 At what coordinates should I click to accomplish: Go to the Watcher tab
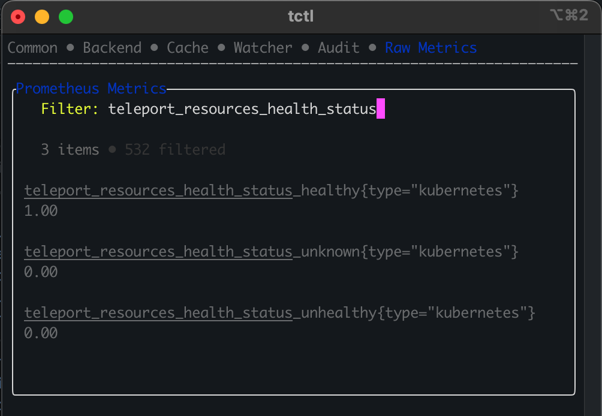click(x=263, y=48)
